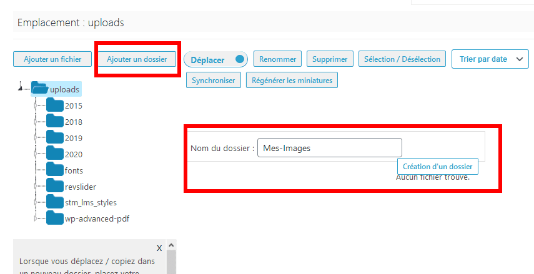Open the Trier par date dropdown
This screenshot has height=274, width=534.
tap(490, 59)
